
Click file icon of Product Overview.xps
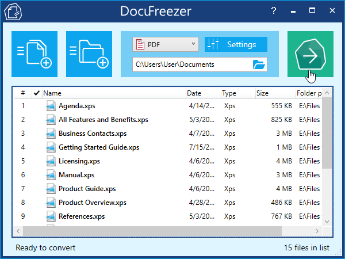(x=51, y=203)
